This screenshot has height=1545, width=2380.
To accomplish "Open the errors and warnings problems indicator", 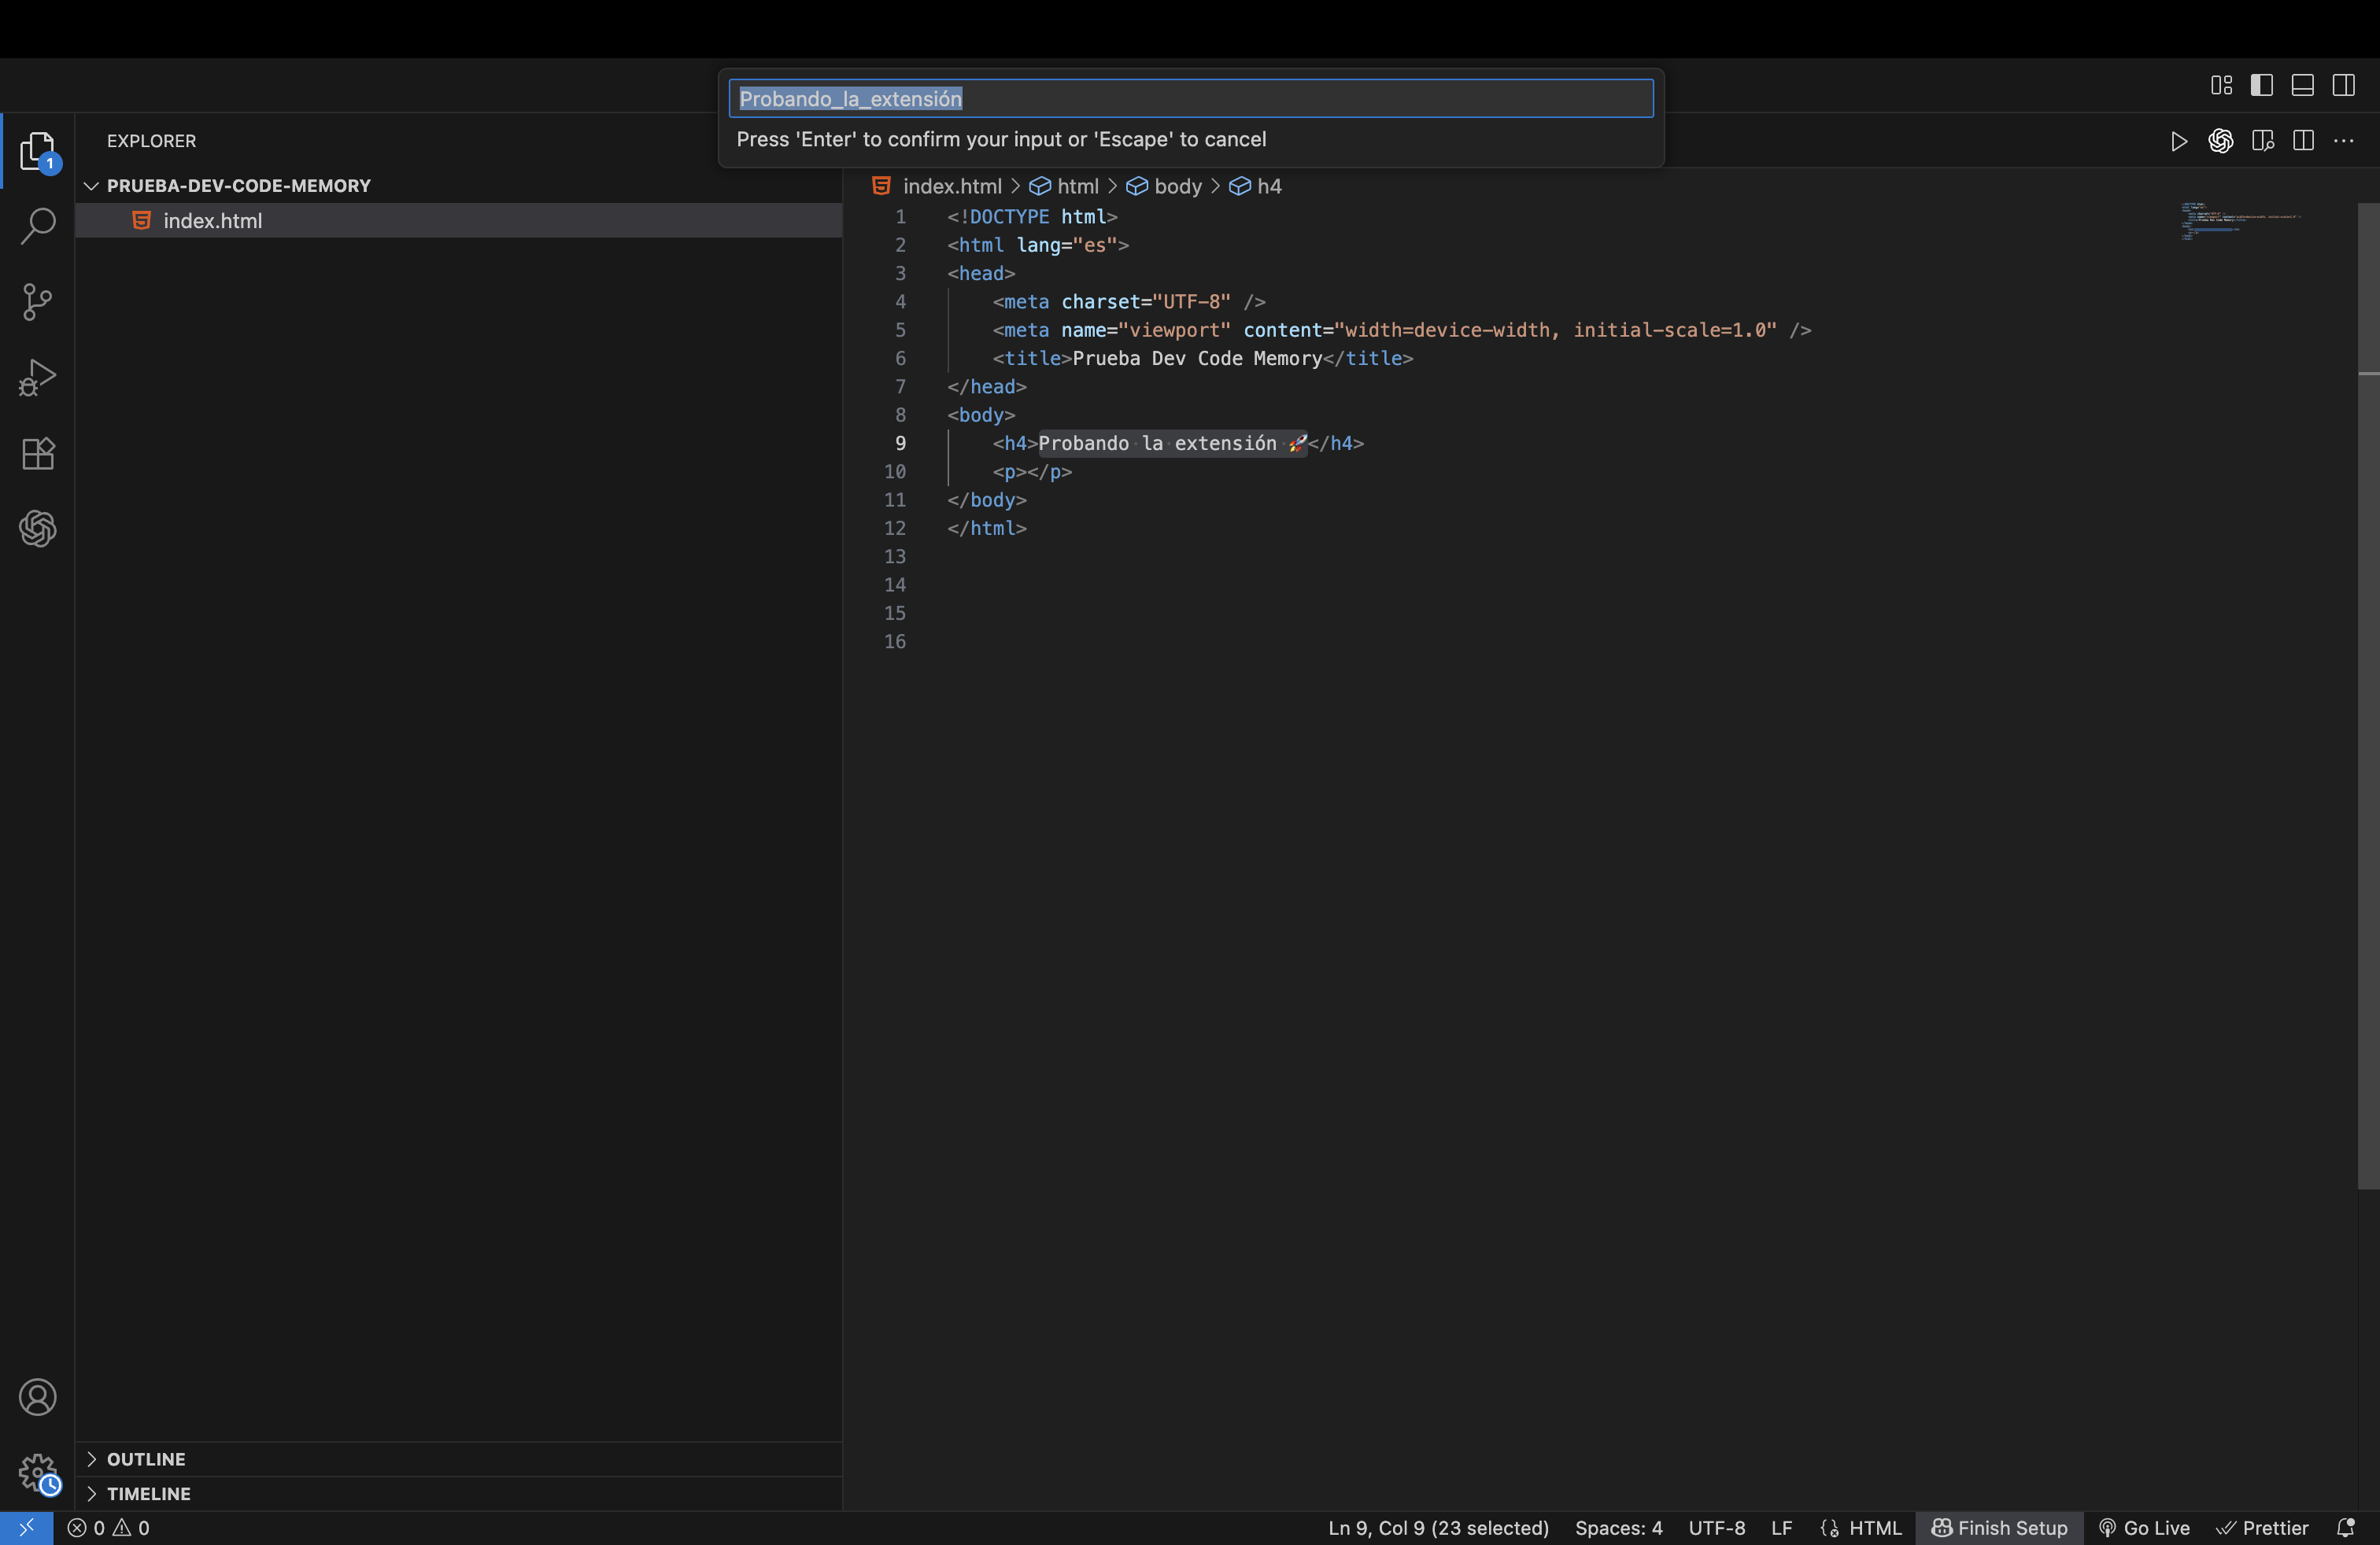I will 108,1527.
